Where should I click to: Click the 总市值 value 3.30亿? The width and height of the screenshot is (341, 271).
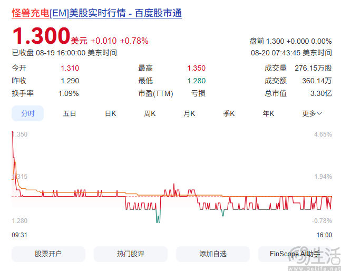tap(321, 93)
